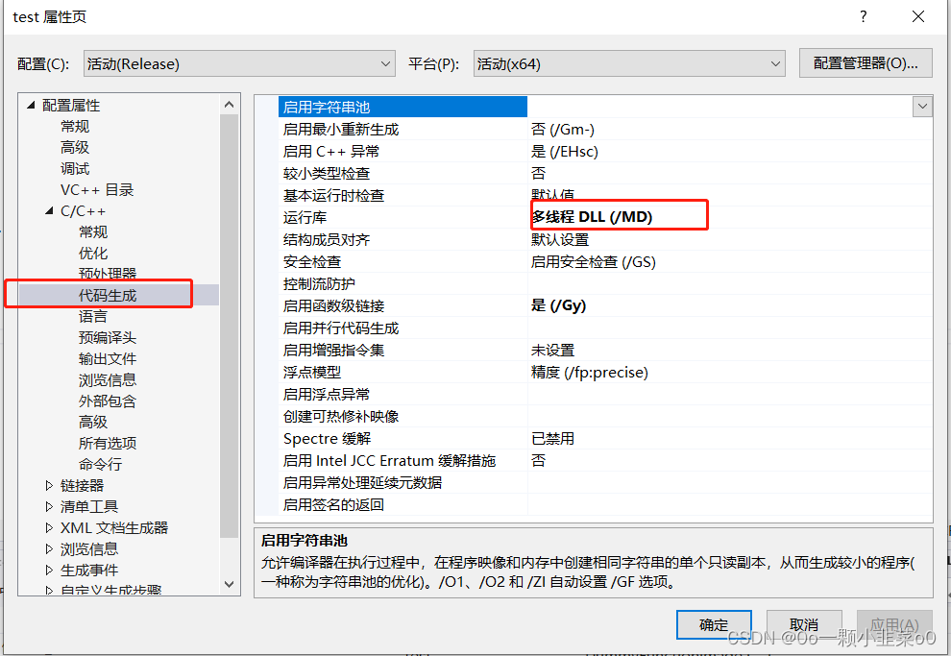Open the 平台(P) x64 platform dropdown
Viewport: 951px width, 656px height.
(x=776, y=62)
